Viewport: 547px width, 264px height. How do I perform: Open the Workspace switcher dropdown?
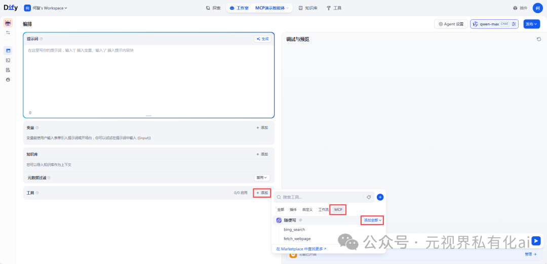click(x=46, y=8)
